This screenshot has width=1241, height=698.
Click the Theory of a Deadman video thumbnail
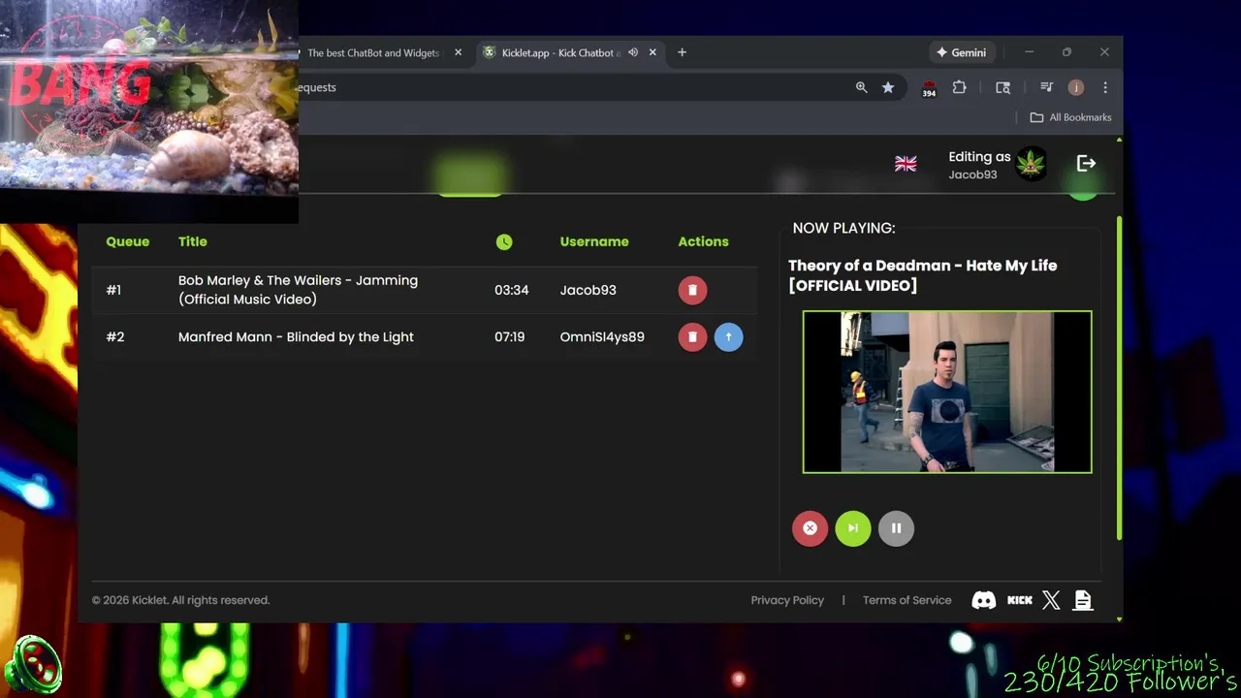pos(947,392)
